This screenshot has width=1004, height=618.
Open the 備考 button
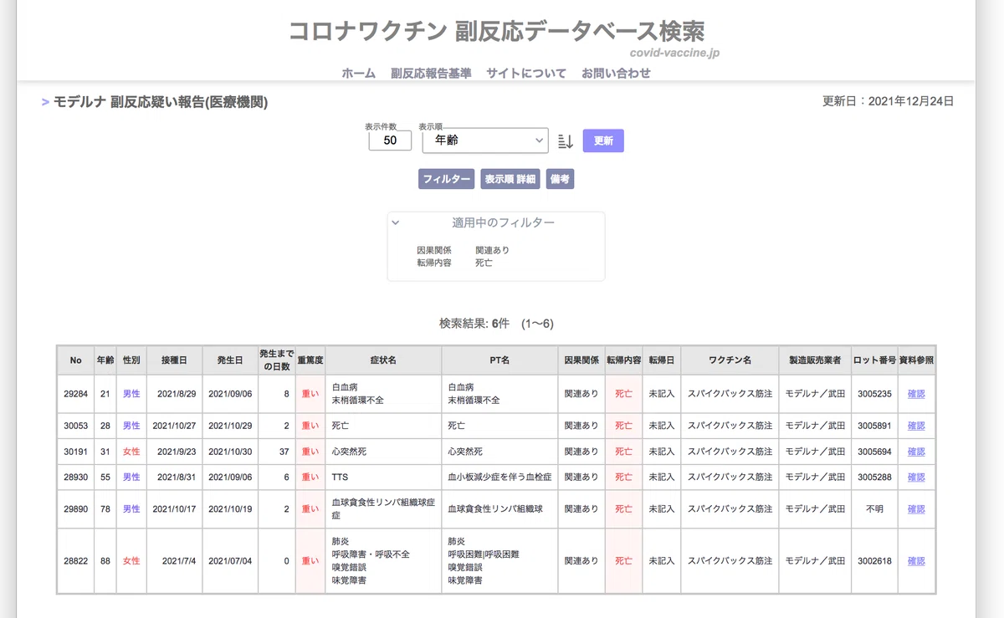(560, 179)
